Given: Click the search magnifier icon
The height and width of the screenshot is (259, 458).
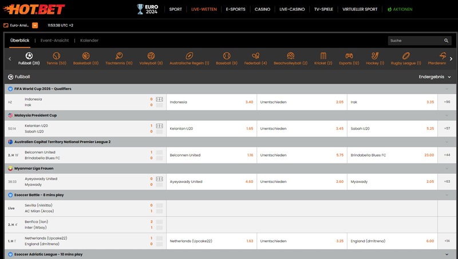Looking at the screenshot, I should (x=447, y=41).
